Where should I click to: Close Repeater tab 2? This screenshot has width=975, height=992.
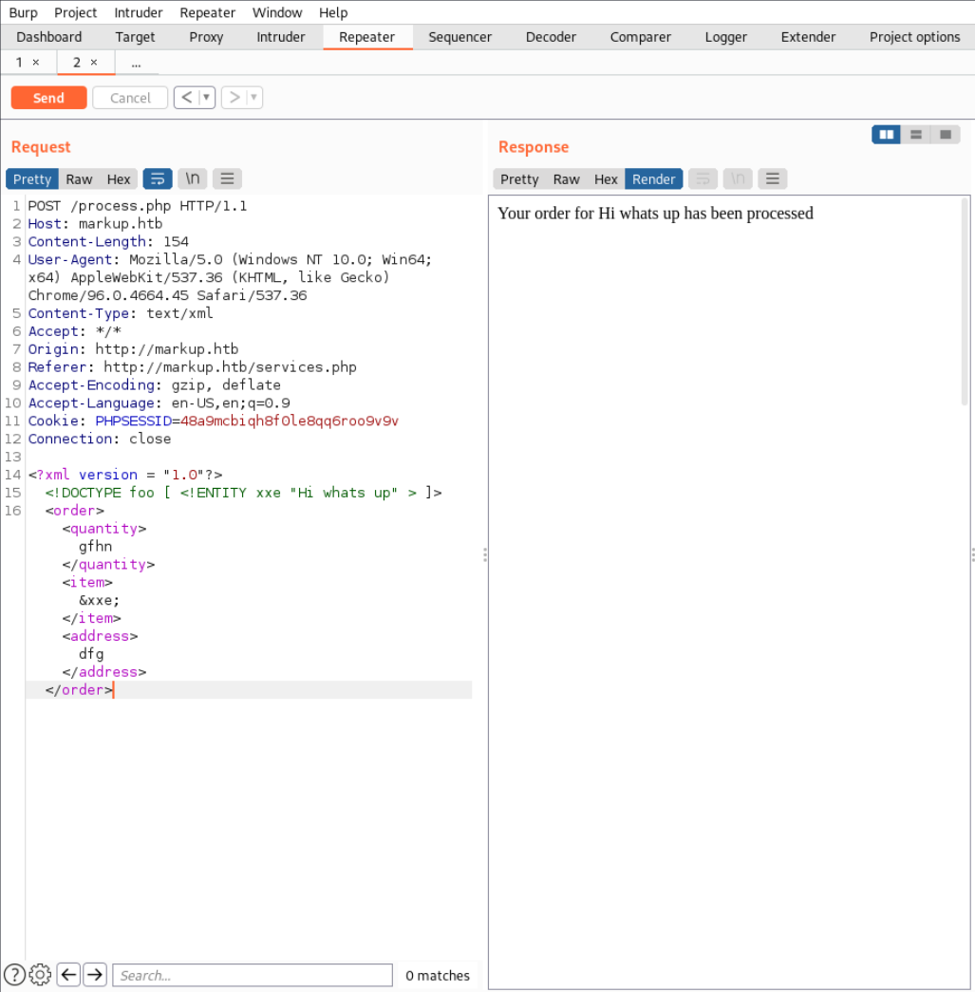[x=94, y=62]
